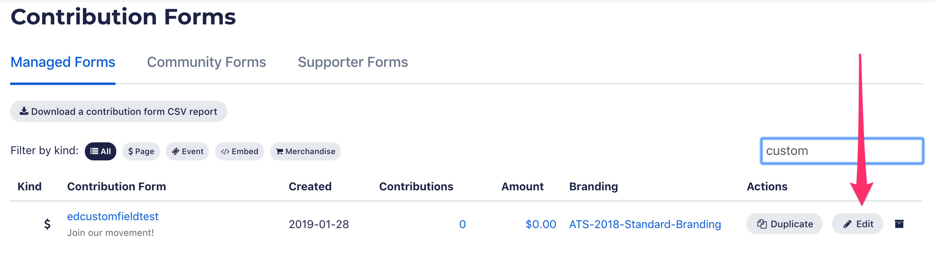
Task: Click the Duplicate button for edcustomfieldtest
Action: pos(784,224)
